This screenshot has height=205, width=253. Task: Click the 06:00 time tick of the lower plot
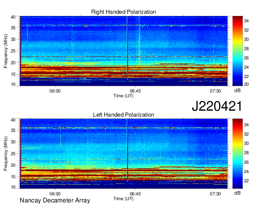coord(55,194)
